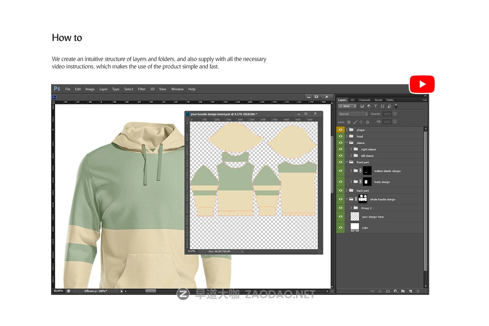Hide the color layer at the bottom

(x=340, y=227)
